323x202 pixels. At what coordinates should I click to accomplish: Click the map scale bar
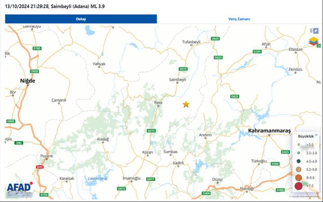pos(19,194)
